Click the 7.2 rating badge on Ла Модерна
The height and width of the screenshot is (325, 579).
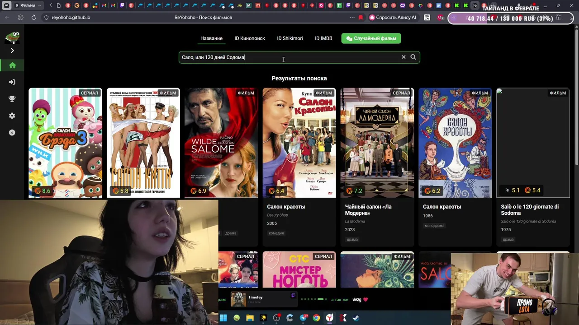(354, 191)
